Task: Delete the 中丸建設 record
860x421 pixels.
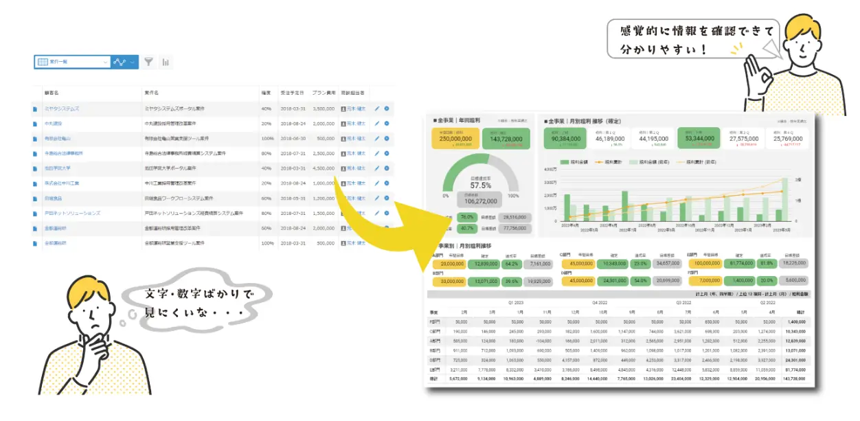Action: coord(387,124)
